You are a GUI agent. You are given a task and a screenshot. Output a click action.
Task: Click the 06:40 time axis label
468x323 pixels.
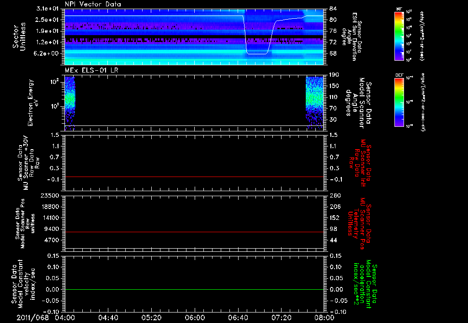[x=238, y=318]
